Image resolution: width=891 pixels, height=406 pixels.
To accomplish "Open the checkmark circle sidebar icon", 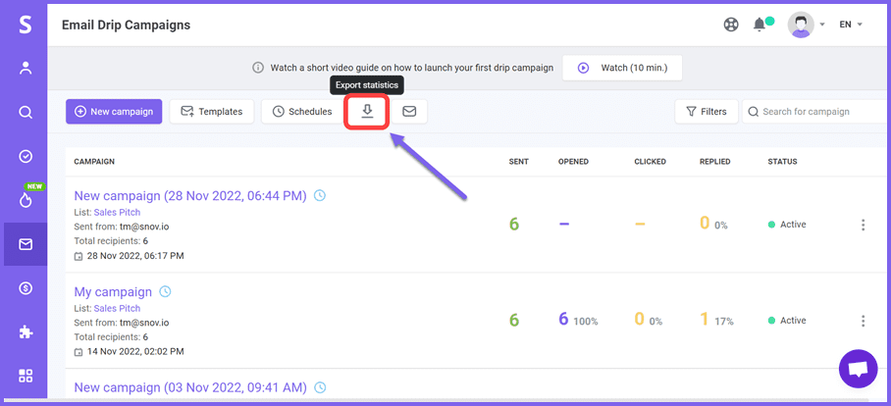I will [25, 156].
